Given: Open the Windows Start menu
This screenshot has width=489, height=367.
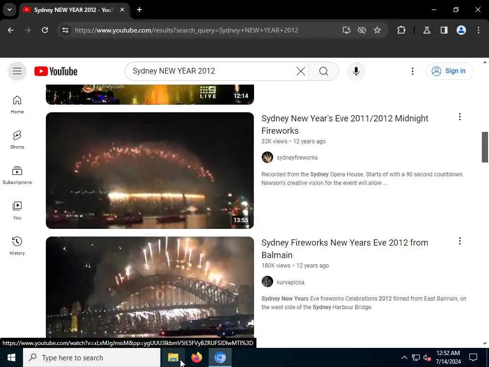Looking at the screenshot, I should coord(11,357).
